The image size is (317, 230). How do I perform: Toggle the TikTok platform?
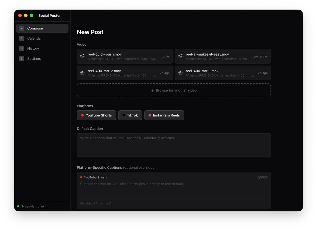click(130, 115)
